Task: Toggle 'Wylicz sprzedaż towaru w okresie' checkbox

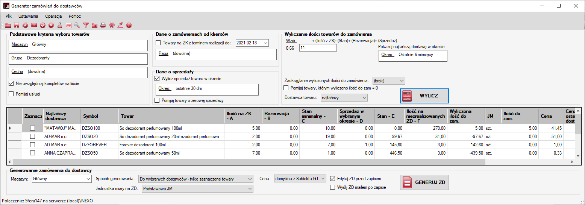Action: [157, 78]
